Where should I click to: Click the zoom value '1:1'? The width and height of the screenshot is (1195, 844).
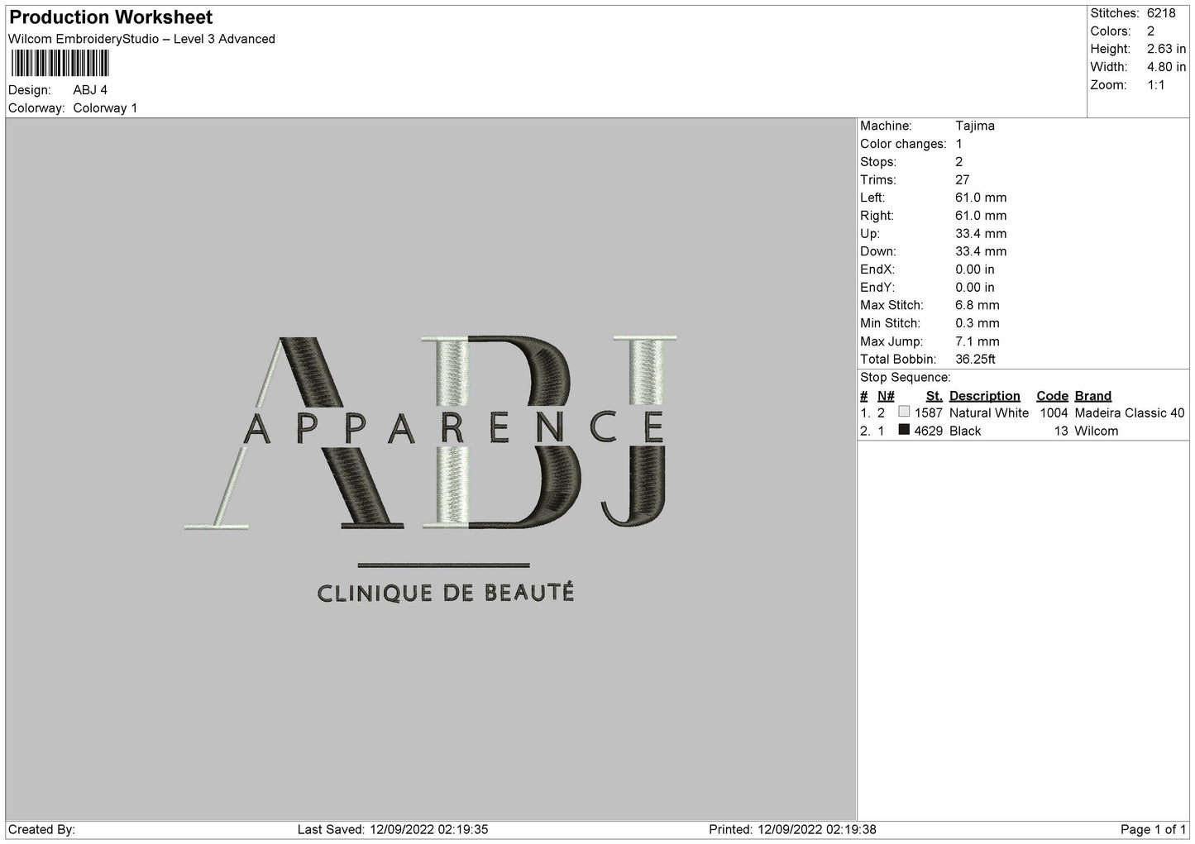[x=1156, y=85]
